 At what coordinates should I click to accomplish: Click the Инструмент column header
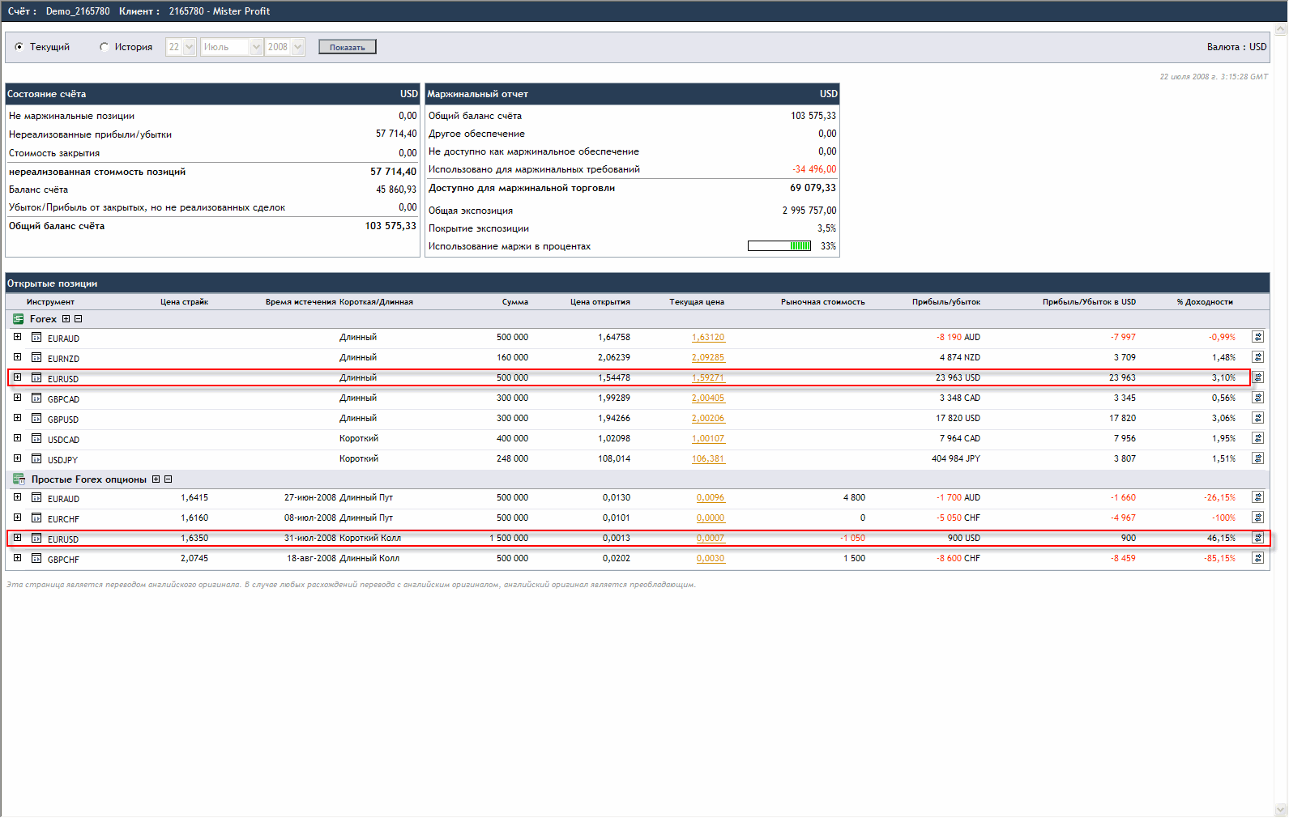click(50, 302)
